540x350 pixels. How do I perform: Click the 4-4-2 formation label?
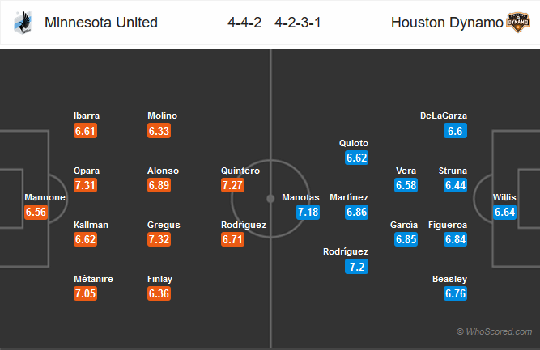(x=244, y=23)
